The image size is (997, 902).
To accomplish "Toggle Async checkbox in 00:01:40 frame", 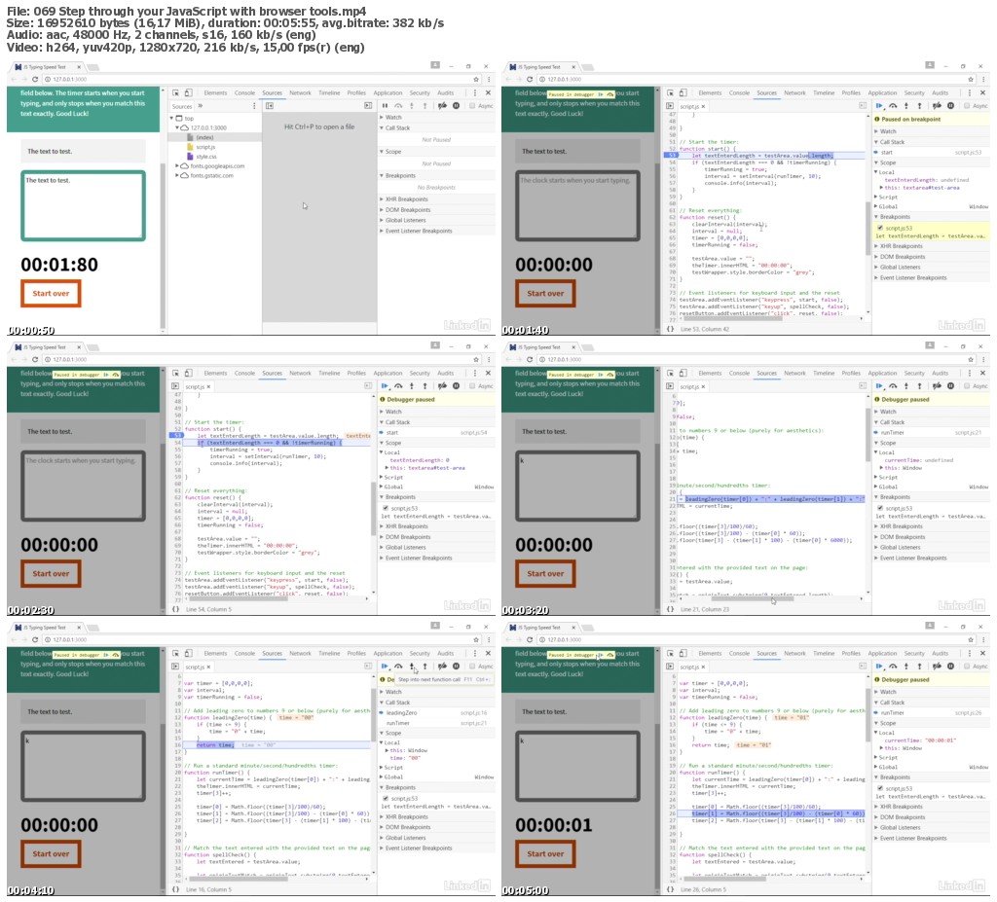I will click(967, 105).
